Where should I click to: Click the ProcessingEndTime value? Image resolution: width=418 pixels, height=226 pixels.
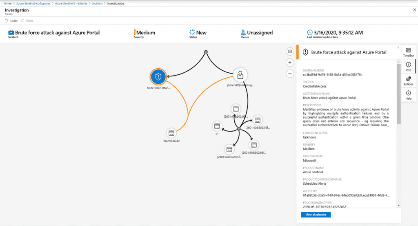point(325,207)
